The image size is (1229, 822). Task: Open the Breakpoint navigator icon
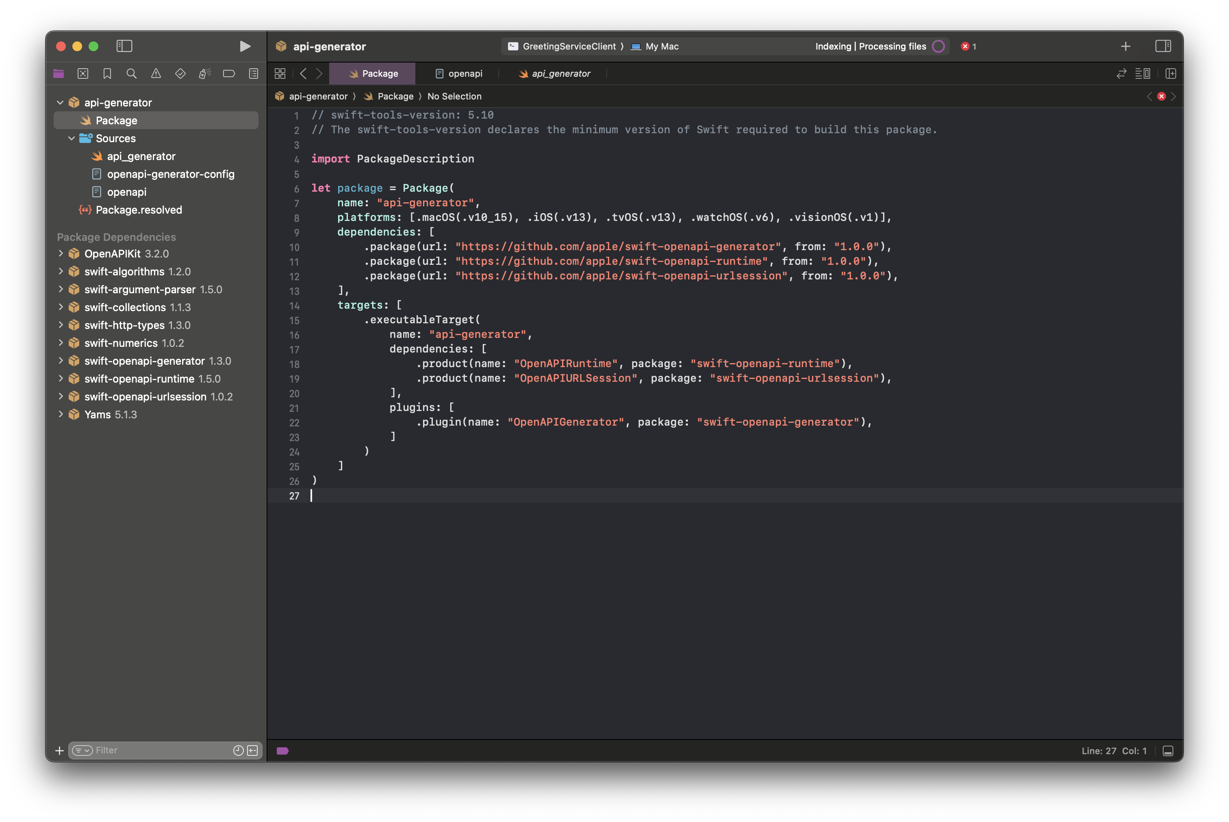point(229,74)
